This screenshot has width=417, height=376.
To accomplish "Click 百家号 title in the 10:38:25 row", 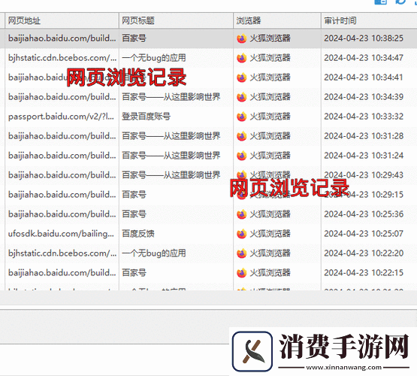I will (x=134, y=38).
